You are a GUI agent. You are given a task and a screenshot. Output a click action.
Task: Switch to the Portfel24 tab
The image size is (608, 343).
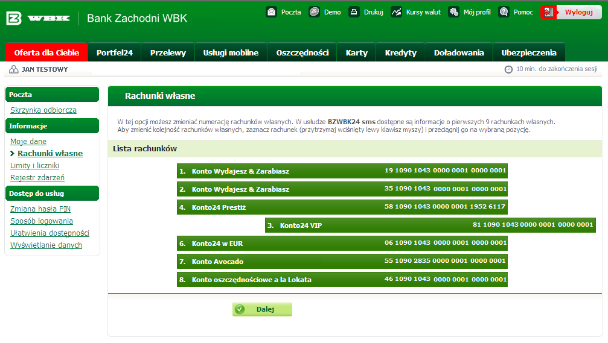pos(115,52)
